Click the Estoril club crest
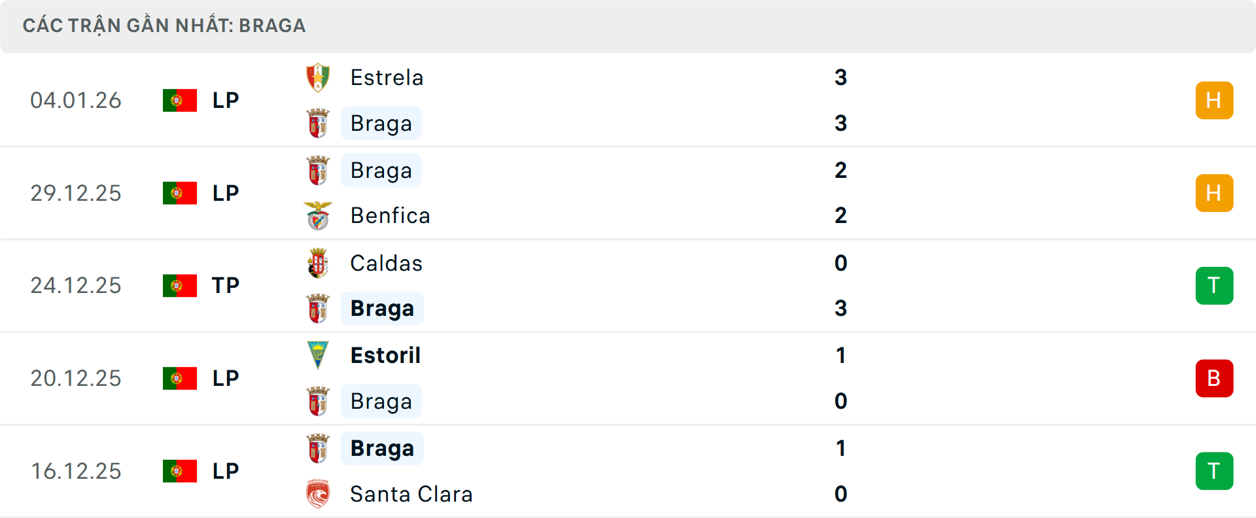 pyautogui.click(x=318, y=355)
